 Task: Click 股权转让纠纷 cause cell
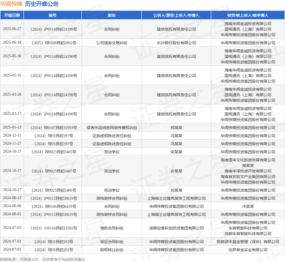112,250
